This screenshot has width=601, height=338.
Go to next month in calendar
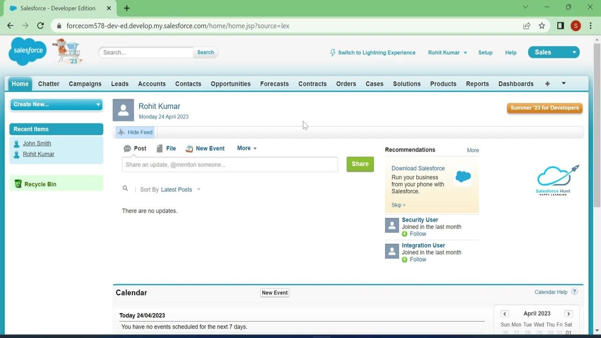[x=569, y=314]
